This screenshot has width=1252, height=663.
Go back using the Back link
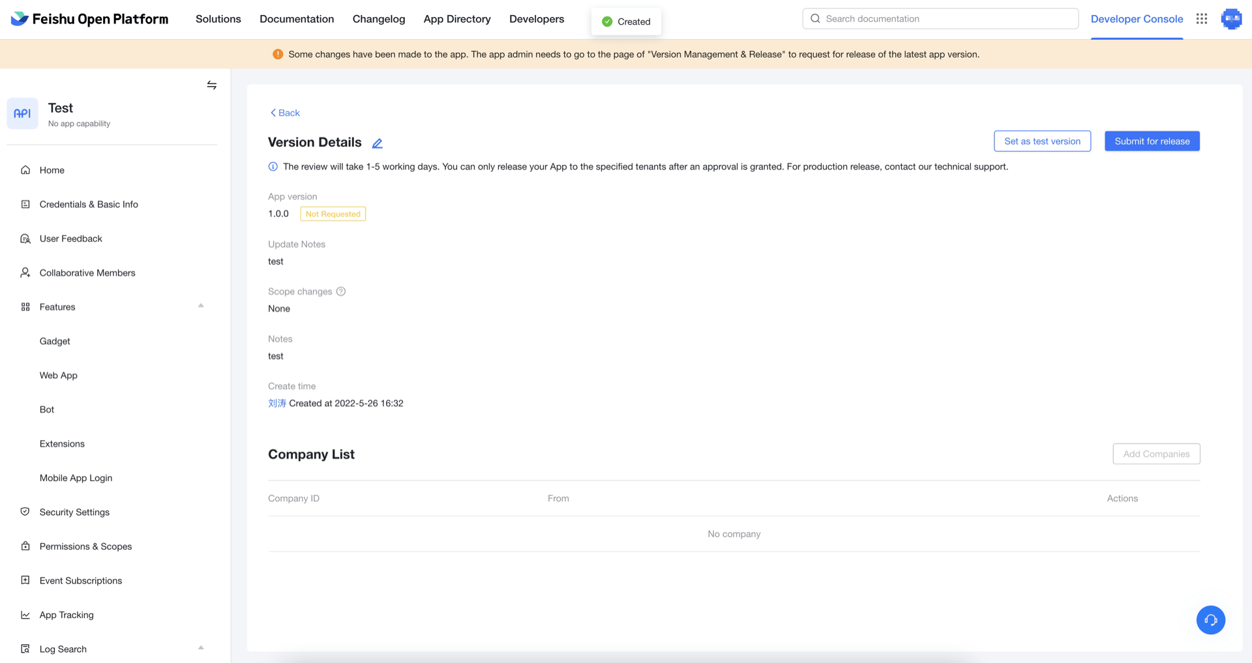(285, 113)
